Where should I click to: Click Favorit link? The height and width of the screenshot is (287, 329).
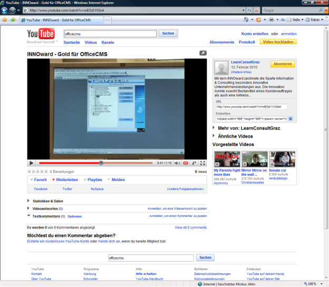(40, 180)
